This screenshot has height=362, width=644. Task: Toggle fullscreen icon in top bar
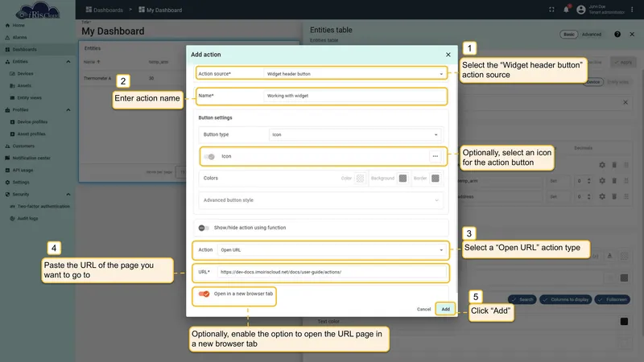[x=551, y=10]
